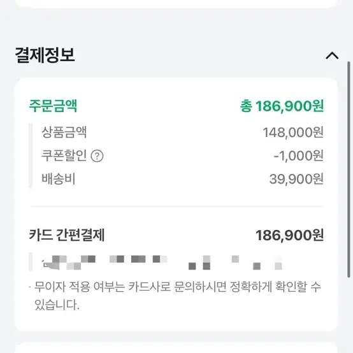353x353 pixels.
Task: Open the 쿠폰할인 help question mark
Action: pos(97,155)
